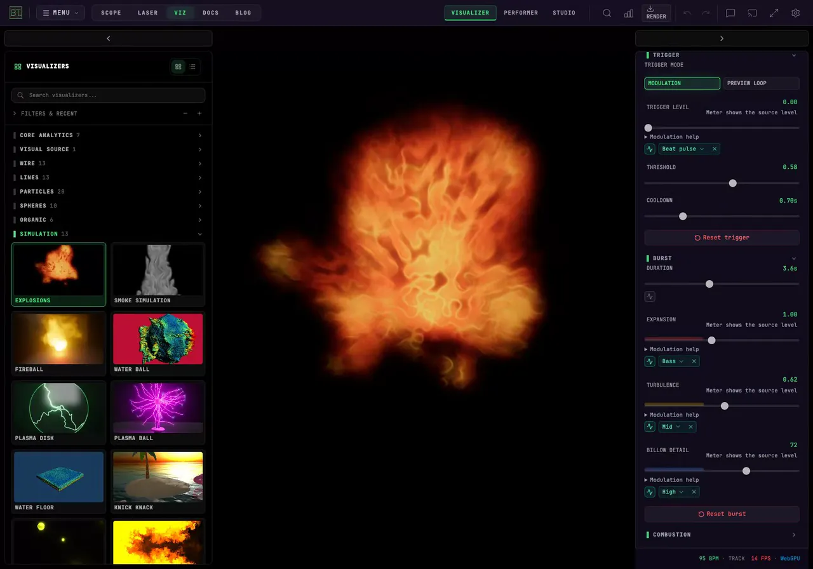Click the app logo icon

pos(16,13)
